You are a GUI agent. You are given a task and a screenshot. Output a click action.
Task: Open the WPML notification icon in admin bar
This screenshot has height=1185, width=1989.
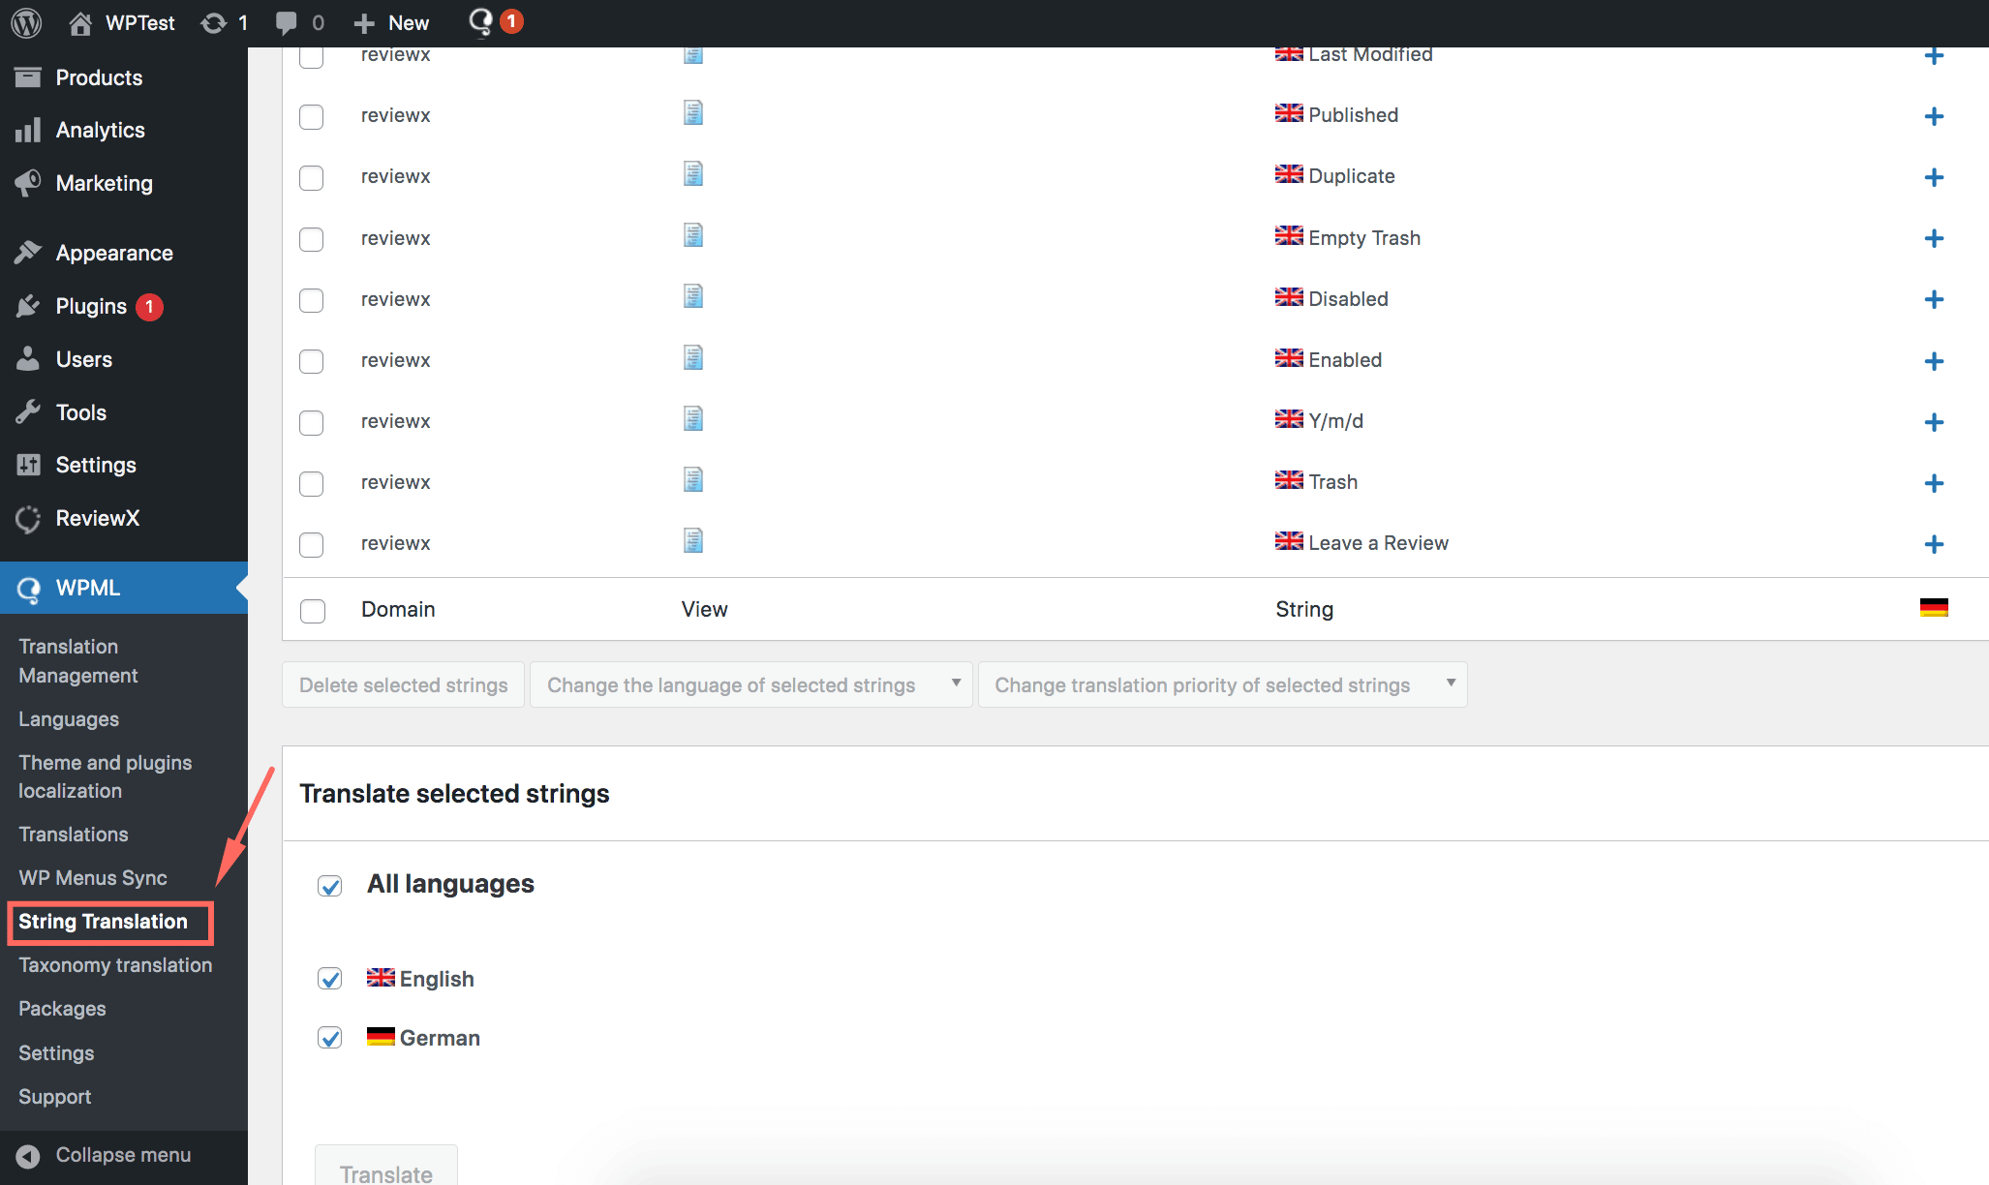pos(481,21)
